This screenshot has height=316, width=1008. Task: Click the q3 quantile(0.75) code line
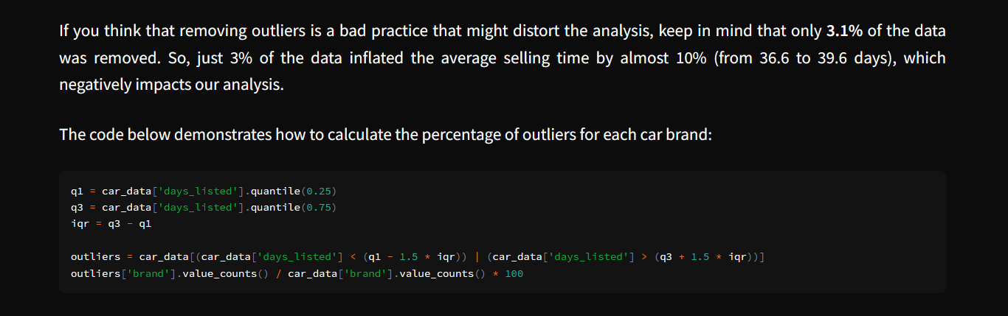[204, 208]
